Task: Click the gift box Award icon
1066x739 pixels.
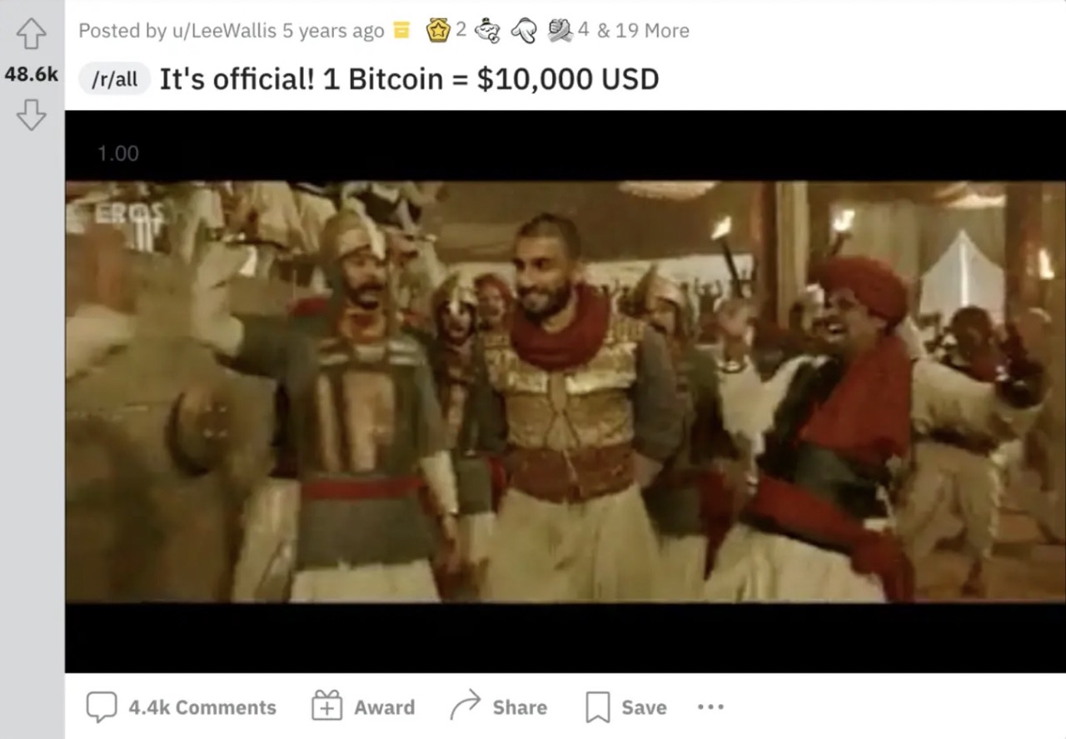Action: [327, 707]
